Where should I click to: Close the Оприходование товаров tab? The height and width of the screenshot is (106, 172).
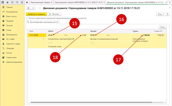coord(104,2)
